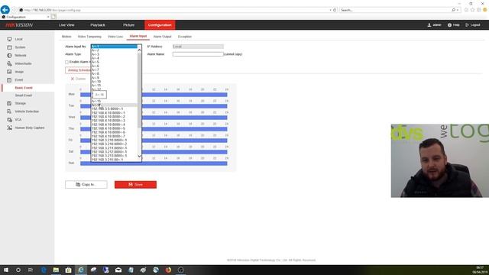Open the Video/Audio sidebar icon
The width and height of the screenshot is (489, 275).
[9, 63]
